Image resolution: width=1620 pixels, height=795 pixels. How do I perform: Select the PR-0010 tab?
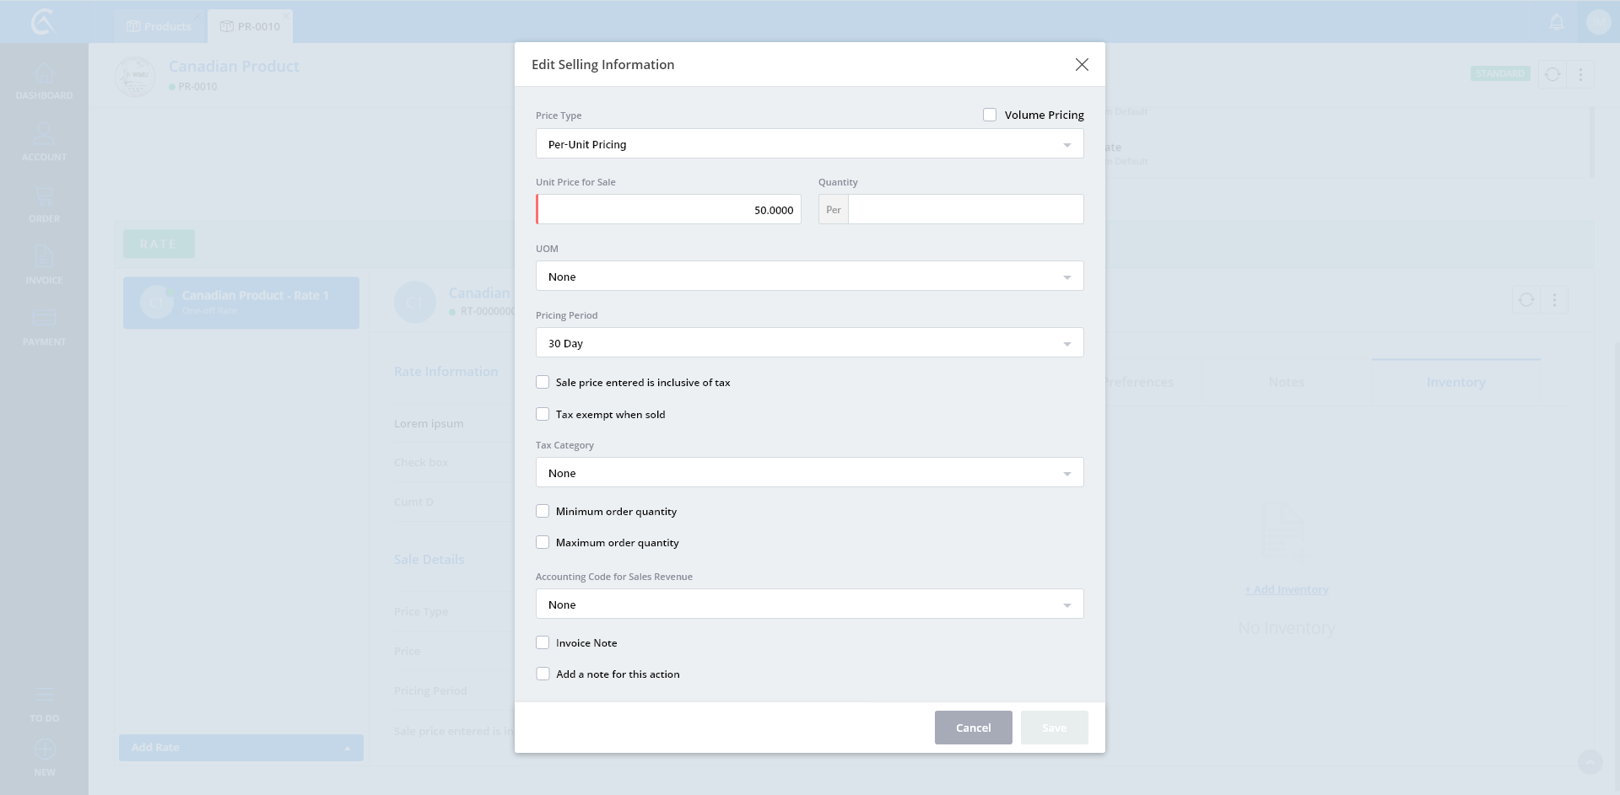[251, 26]
